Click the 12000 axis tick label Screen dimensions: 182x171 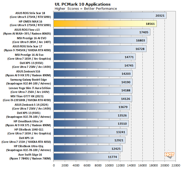(x=120, y=165)
